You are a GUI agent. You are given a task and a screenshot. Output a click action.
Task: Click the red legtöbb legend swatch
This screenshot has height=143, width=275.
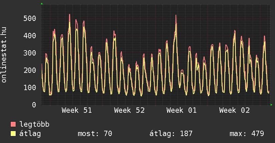[13, 125]
